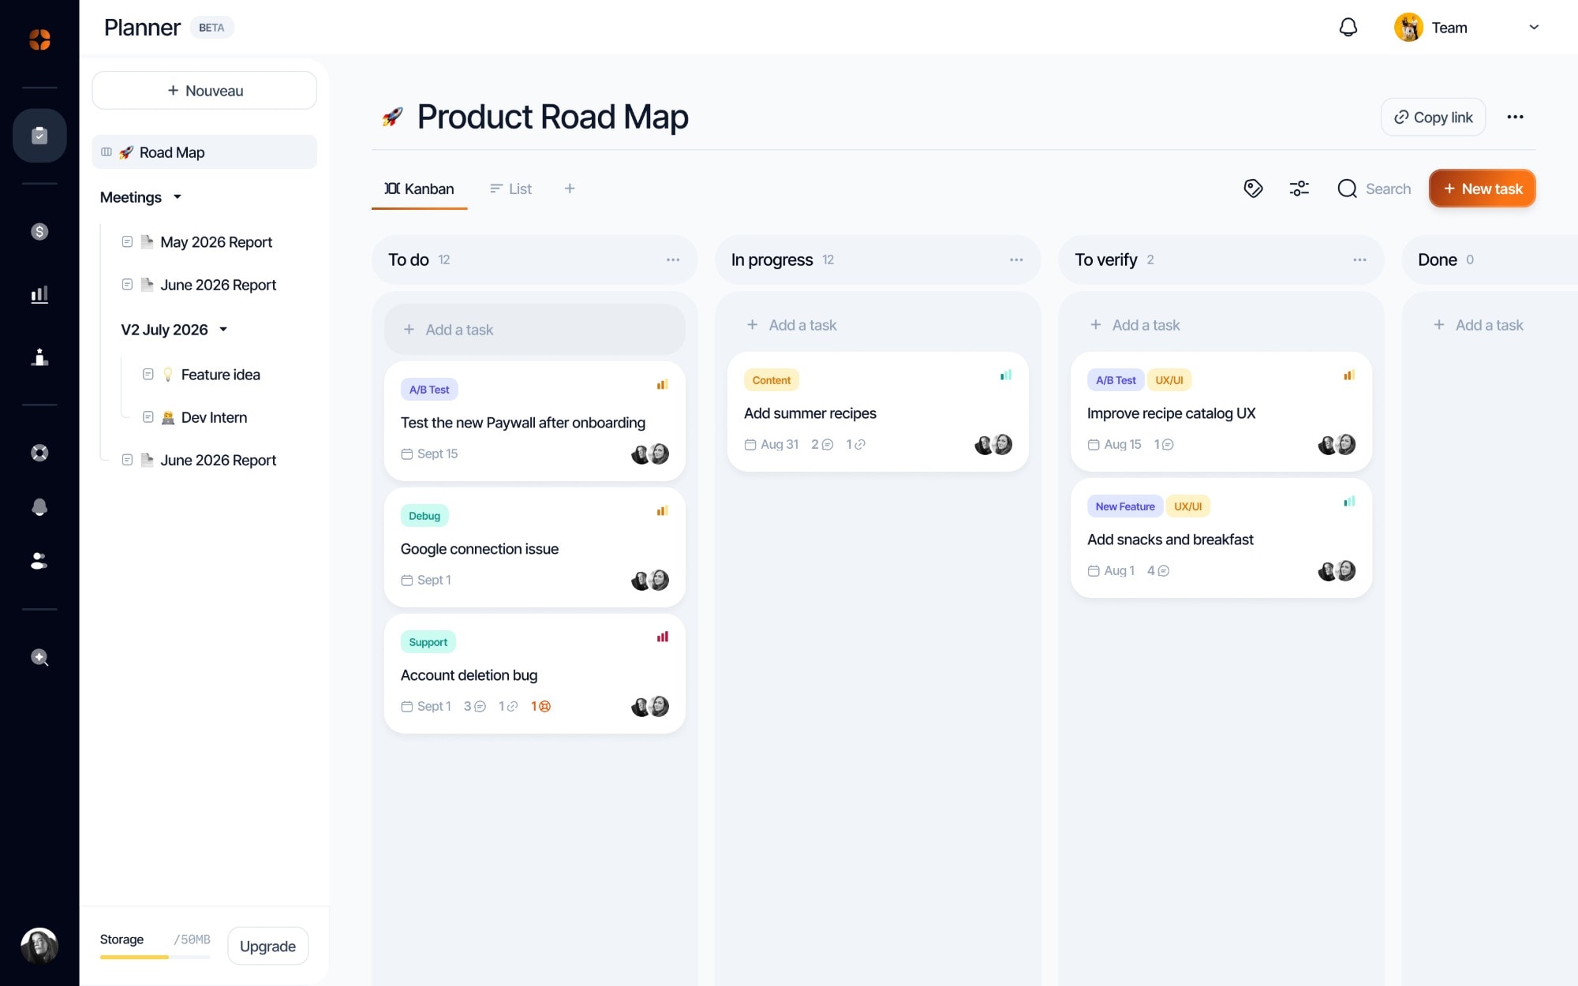Click the orange app logo
This screenshot has height=986, width=1578.
coord(39,39)
